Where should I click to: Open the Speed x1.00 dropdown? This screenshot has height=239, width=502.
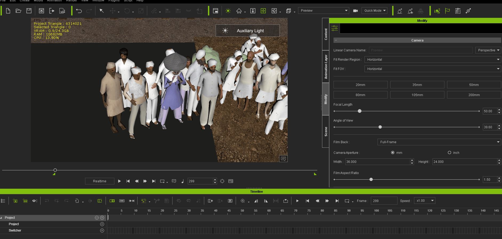click(x=425, y=201)
